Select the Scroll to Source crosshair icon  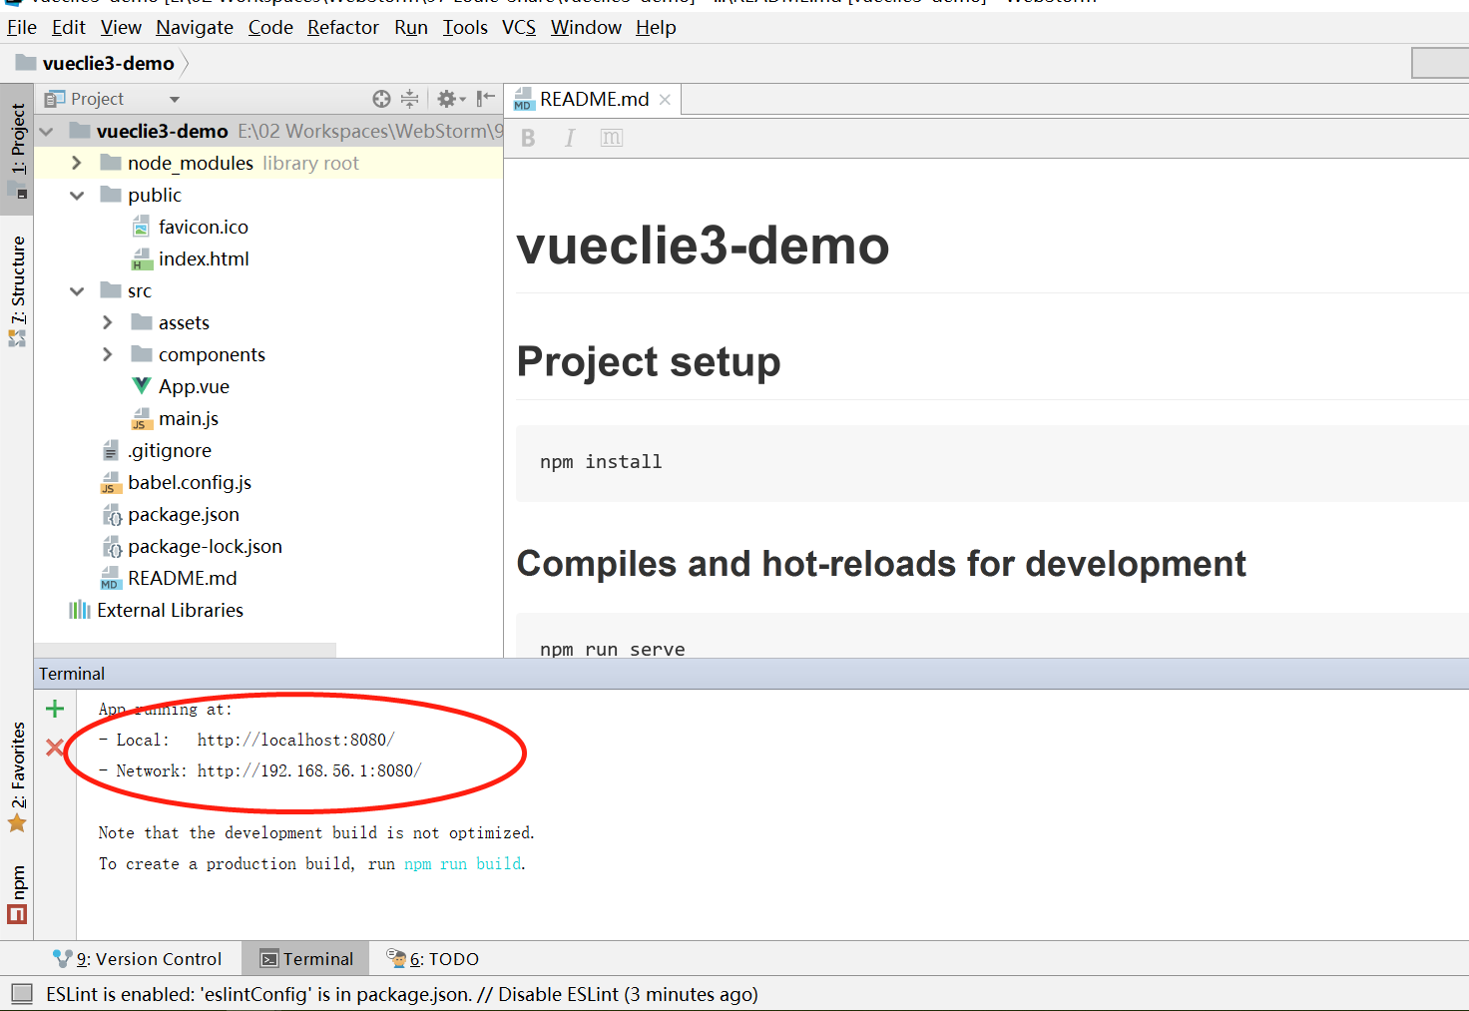pyautogui.click(x=380, y=99)
